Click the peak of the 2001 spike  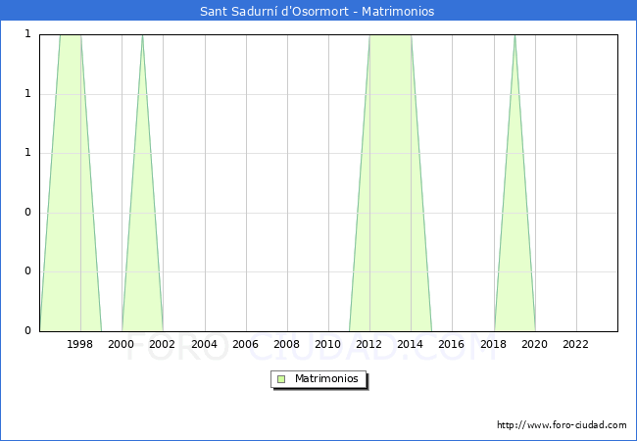click(x=142, y=37)
